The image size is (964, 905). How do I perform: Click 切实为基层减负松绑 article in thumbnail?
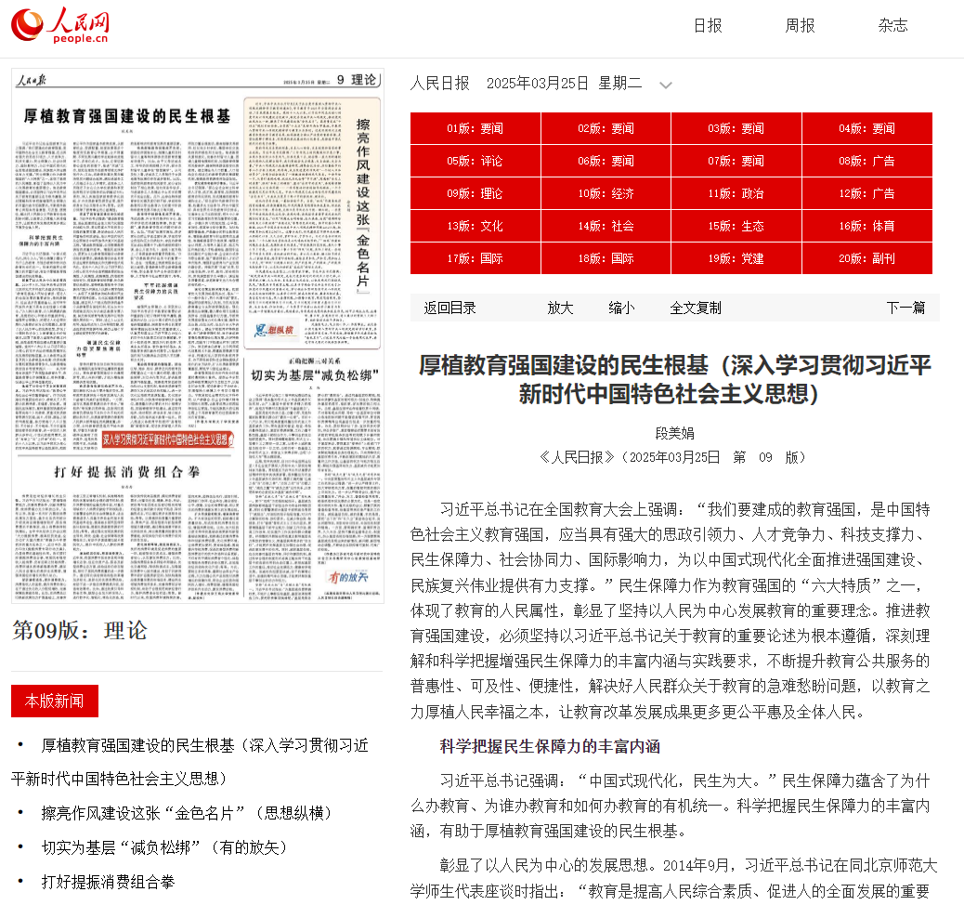coord(314,375)
